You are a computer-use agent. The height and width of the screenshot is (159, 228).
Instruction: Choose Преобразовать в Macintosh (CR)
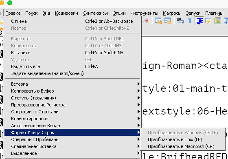pyautogui.click(x=181, y=146)
